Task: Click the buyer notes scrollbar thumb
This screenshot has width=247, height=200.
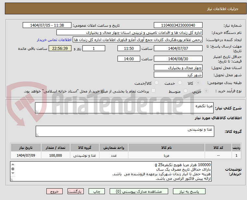Action: pos(13,169)
